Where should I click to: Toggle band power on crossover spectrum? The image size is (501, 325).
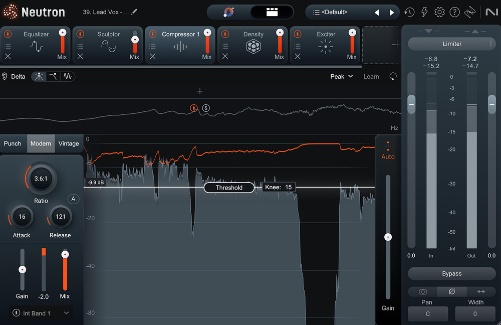[x=193, y=108]
